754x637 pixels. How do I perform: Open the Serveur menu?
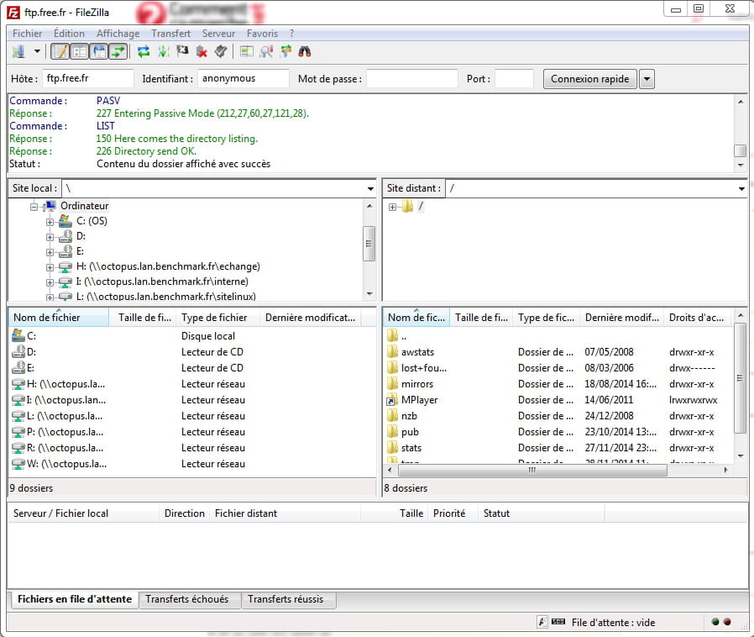tap(218, 34)
